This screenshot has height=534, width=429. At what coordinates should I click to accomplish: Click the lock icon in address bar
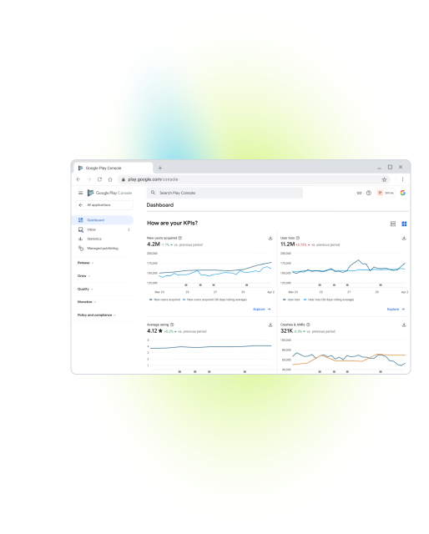[124, 179]
